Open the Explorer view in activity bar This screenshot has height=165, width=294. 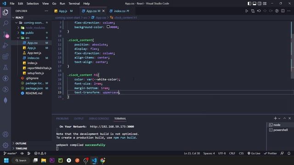tap(6, 12)
